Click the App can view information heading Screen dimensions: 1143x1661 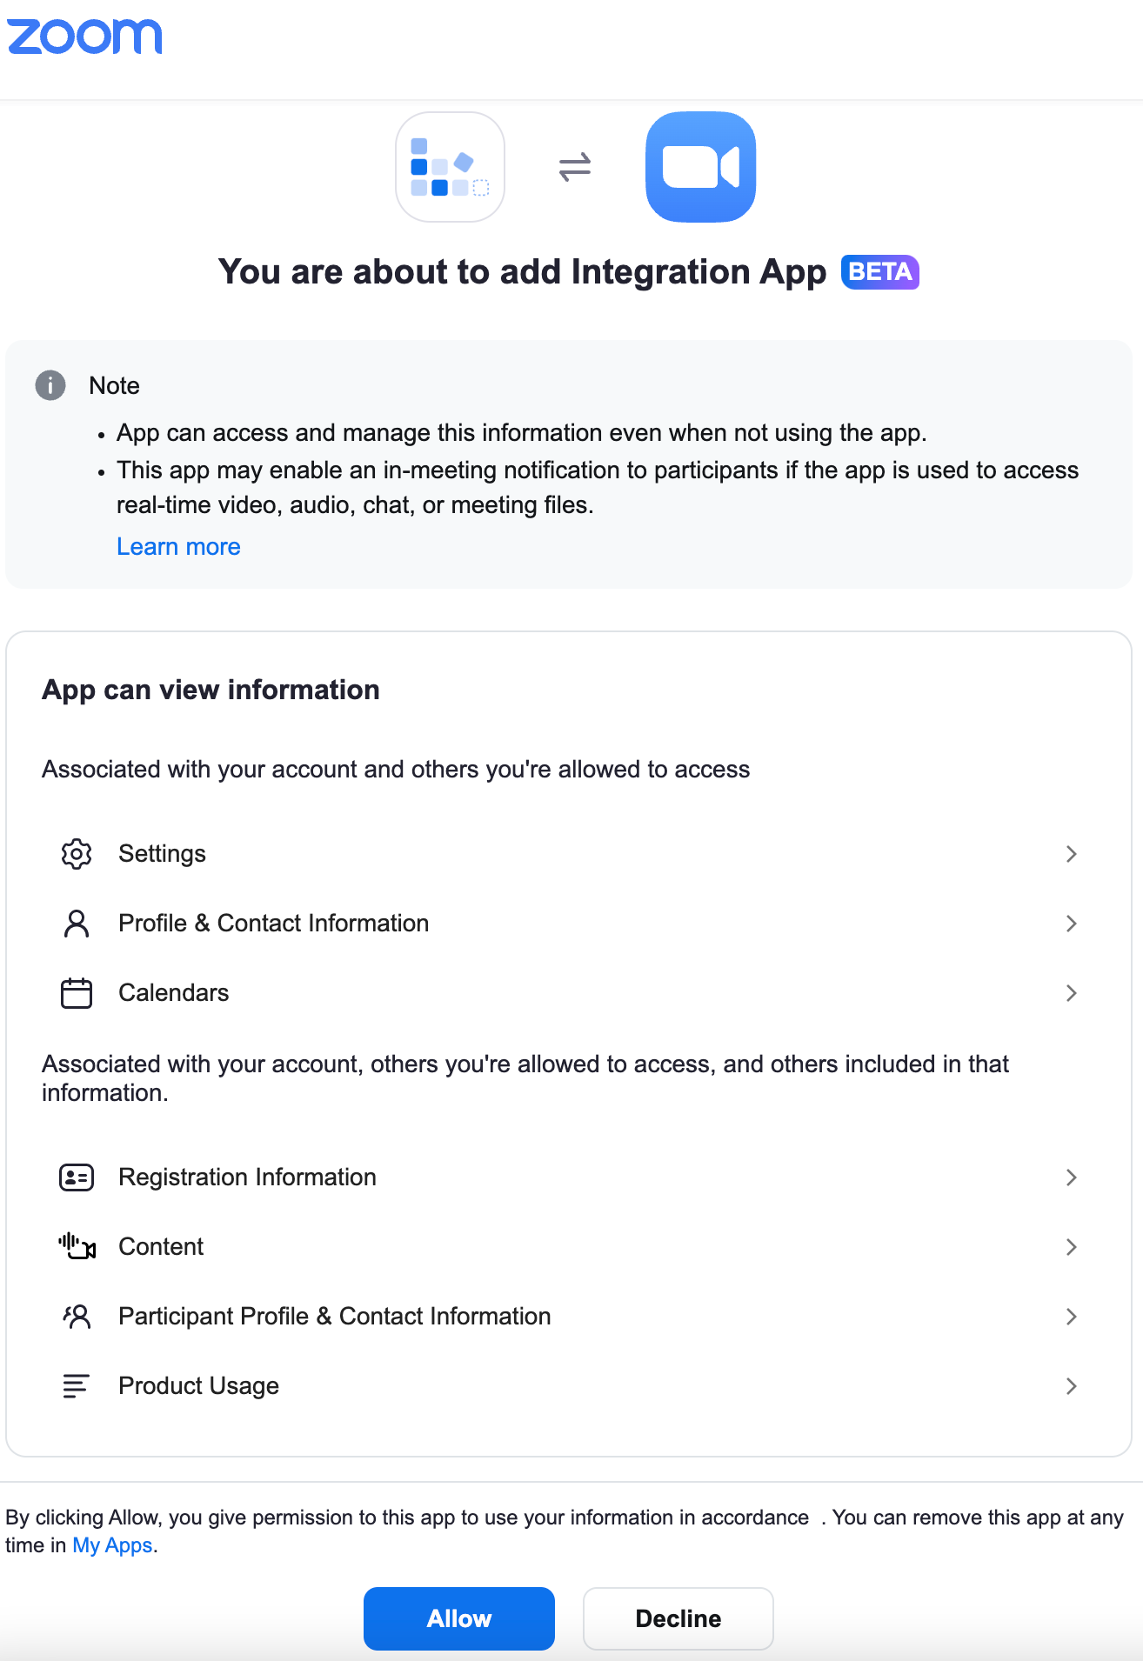(x=211, y=690)
